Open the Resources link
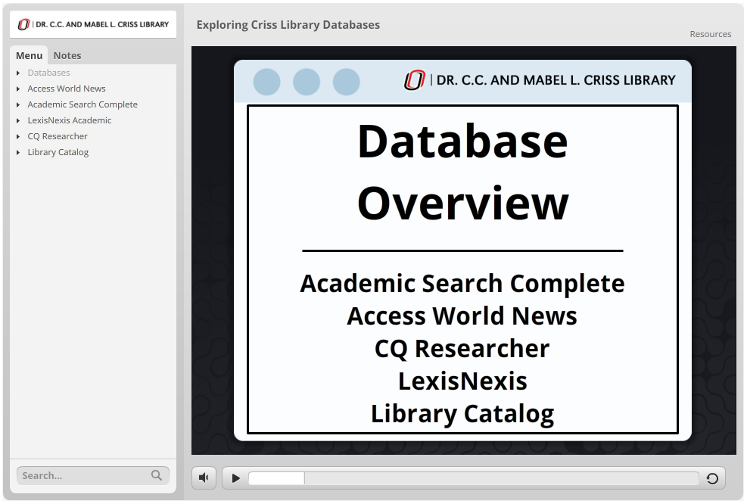The image size is (747, 504). (x=711, y=34)
